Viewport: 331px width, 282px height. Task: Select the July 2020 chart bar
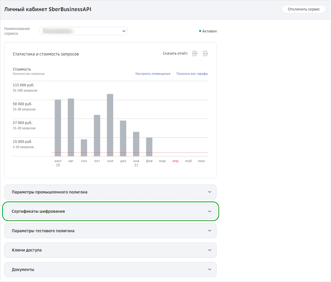[x=58, y=128]
